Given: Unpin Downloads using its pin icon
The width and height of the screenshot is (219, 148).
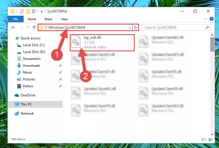Looking at the screenshot, I should coord(60,66).
